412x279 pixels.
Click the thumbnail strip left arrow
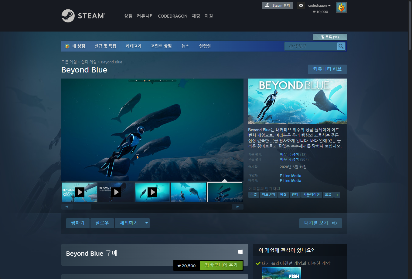pyautogui.click(x=67, y=207)
